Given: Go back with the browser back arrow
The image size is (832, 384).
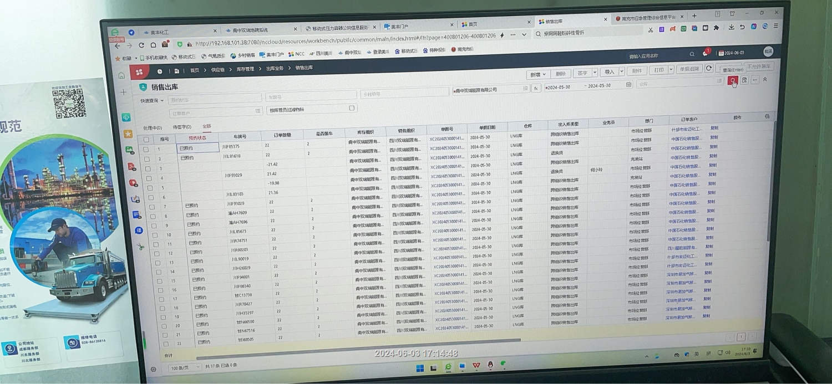Looking at the screenshot, I should [x=117, y=46].
